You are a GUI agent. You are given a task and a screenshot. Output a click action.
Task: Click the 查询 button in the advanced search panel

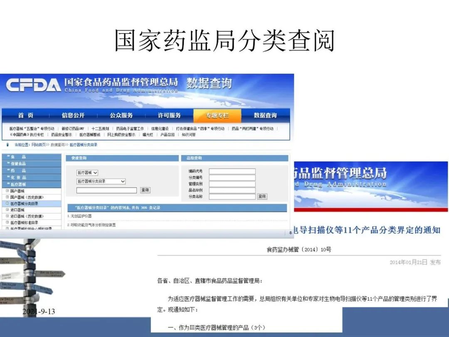click(x=262, y=196)
